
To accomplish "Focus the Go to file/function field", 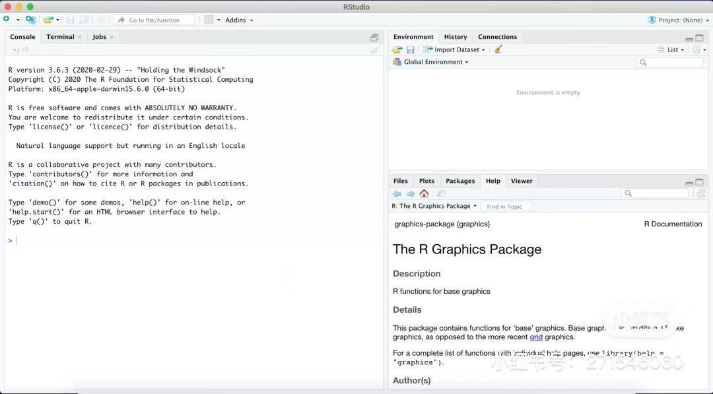I will click(154, 20).
